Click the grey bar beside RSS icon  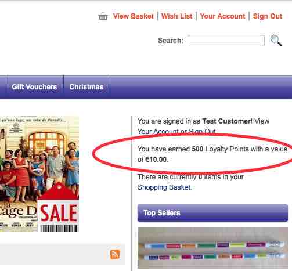coord(54,254)
